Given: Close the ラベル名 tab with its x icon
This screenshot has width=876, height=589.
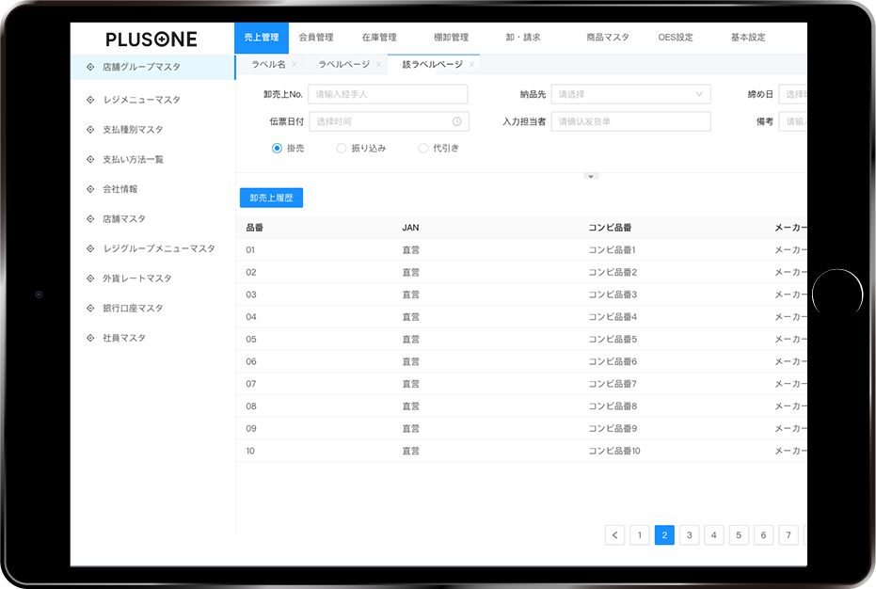Looking at the screenshot, I should (x=295, y=65).
